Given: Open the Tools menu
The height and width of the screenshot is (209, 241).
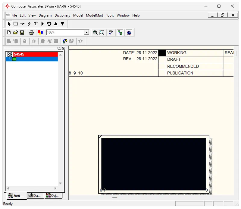Looking at the screenshot, I should 110,15.
